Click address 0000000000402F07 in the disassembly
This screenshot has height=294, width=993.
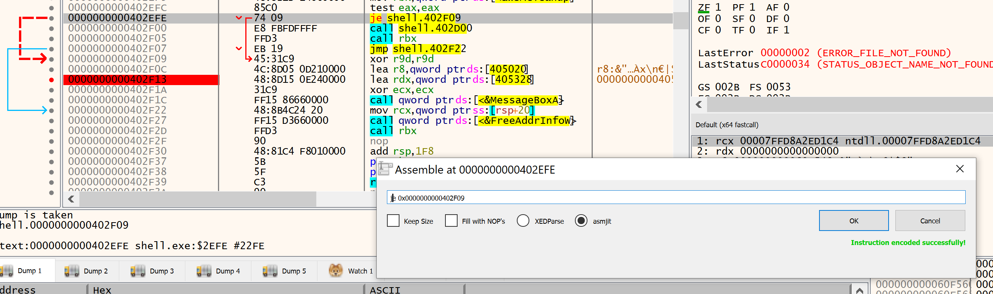[x=117, y=49]
